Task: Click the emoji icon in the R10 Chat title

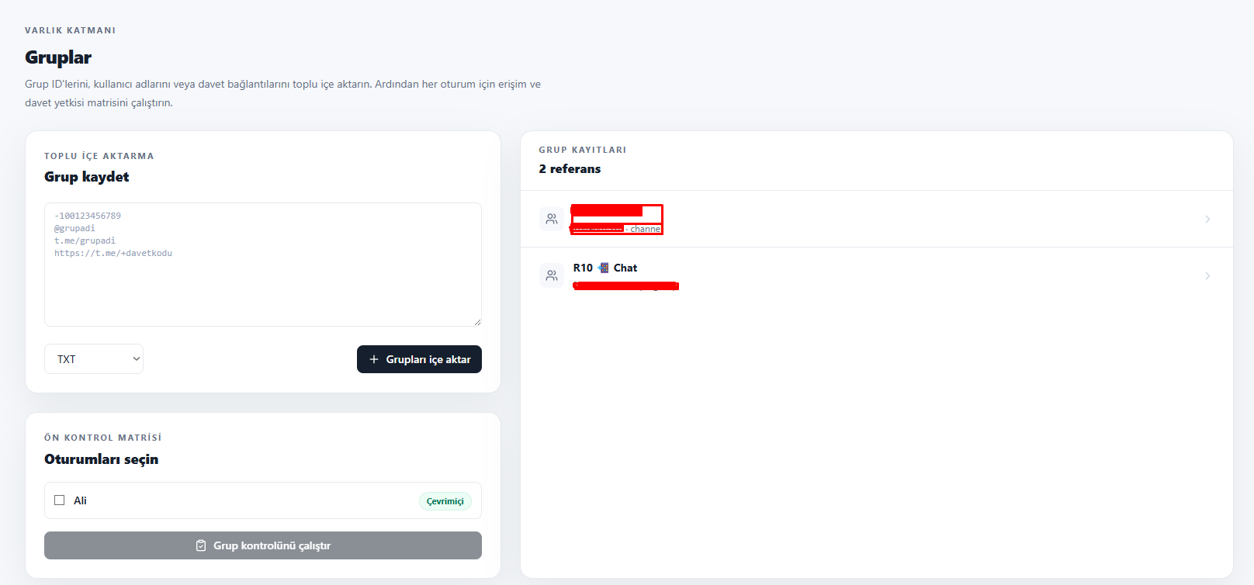Action: pyautogui.click(x=604, y=268)
